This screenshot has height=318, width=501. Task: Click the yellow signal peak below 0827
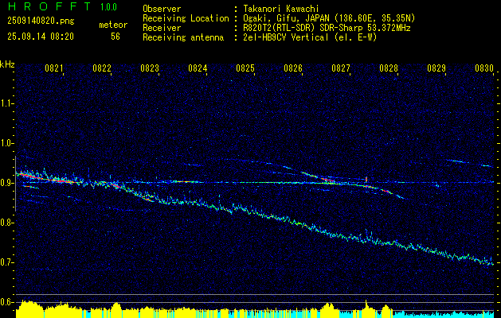329,310
